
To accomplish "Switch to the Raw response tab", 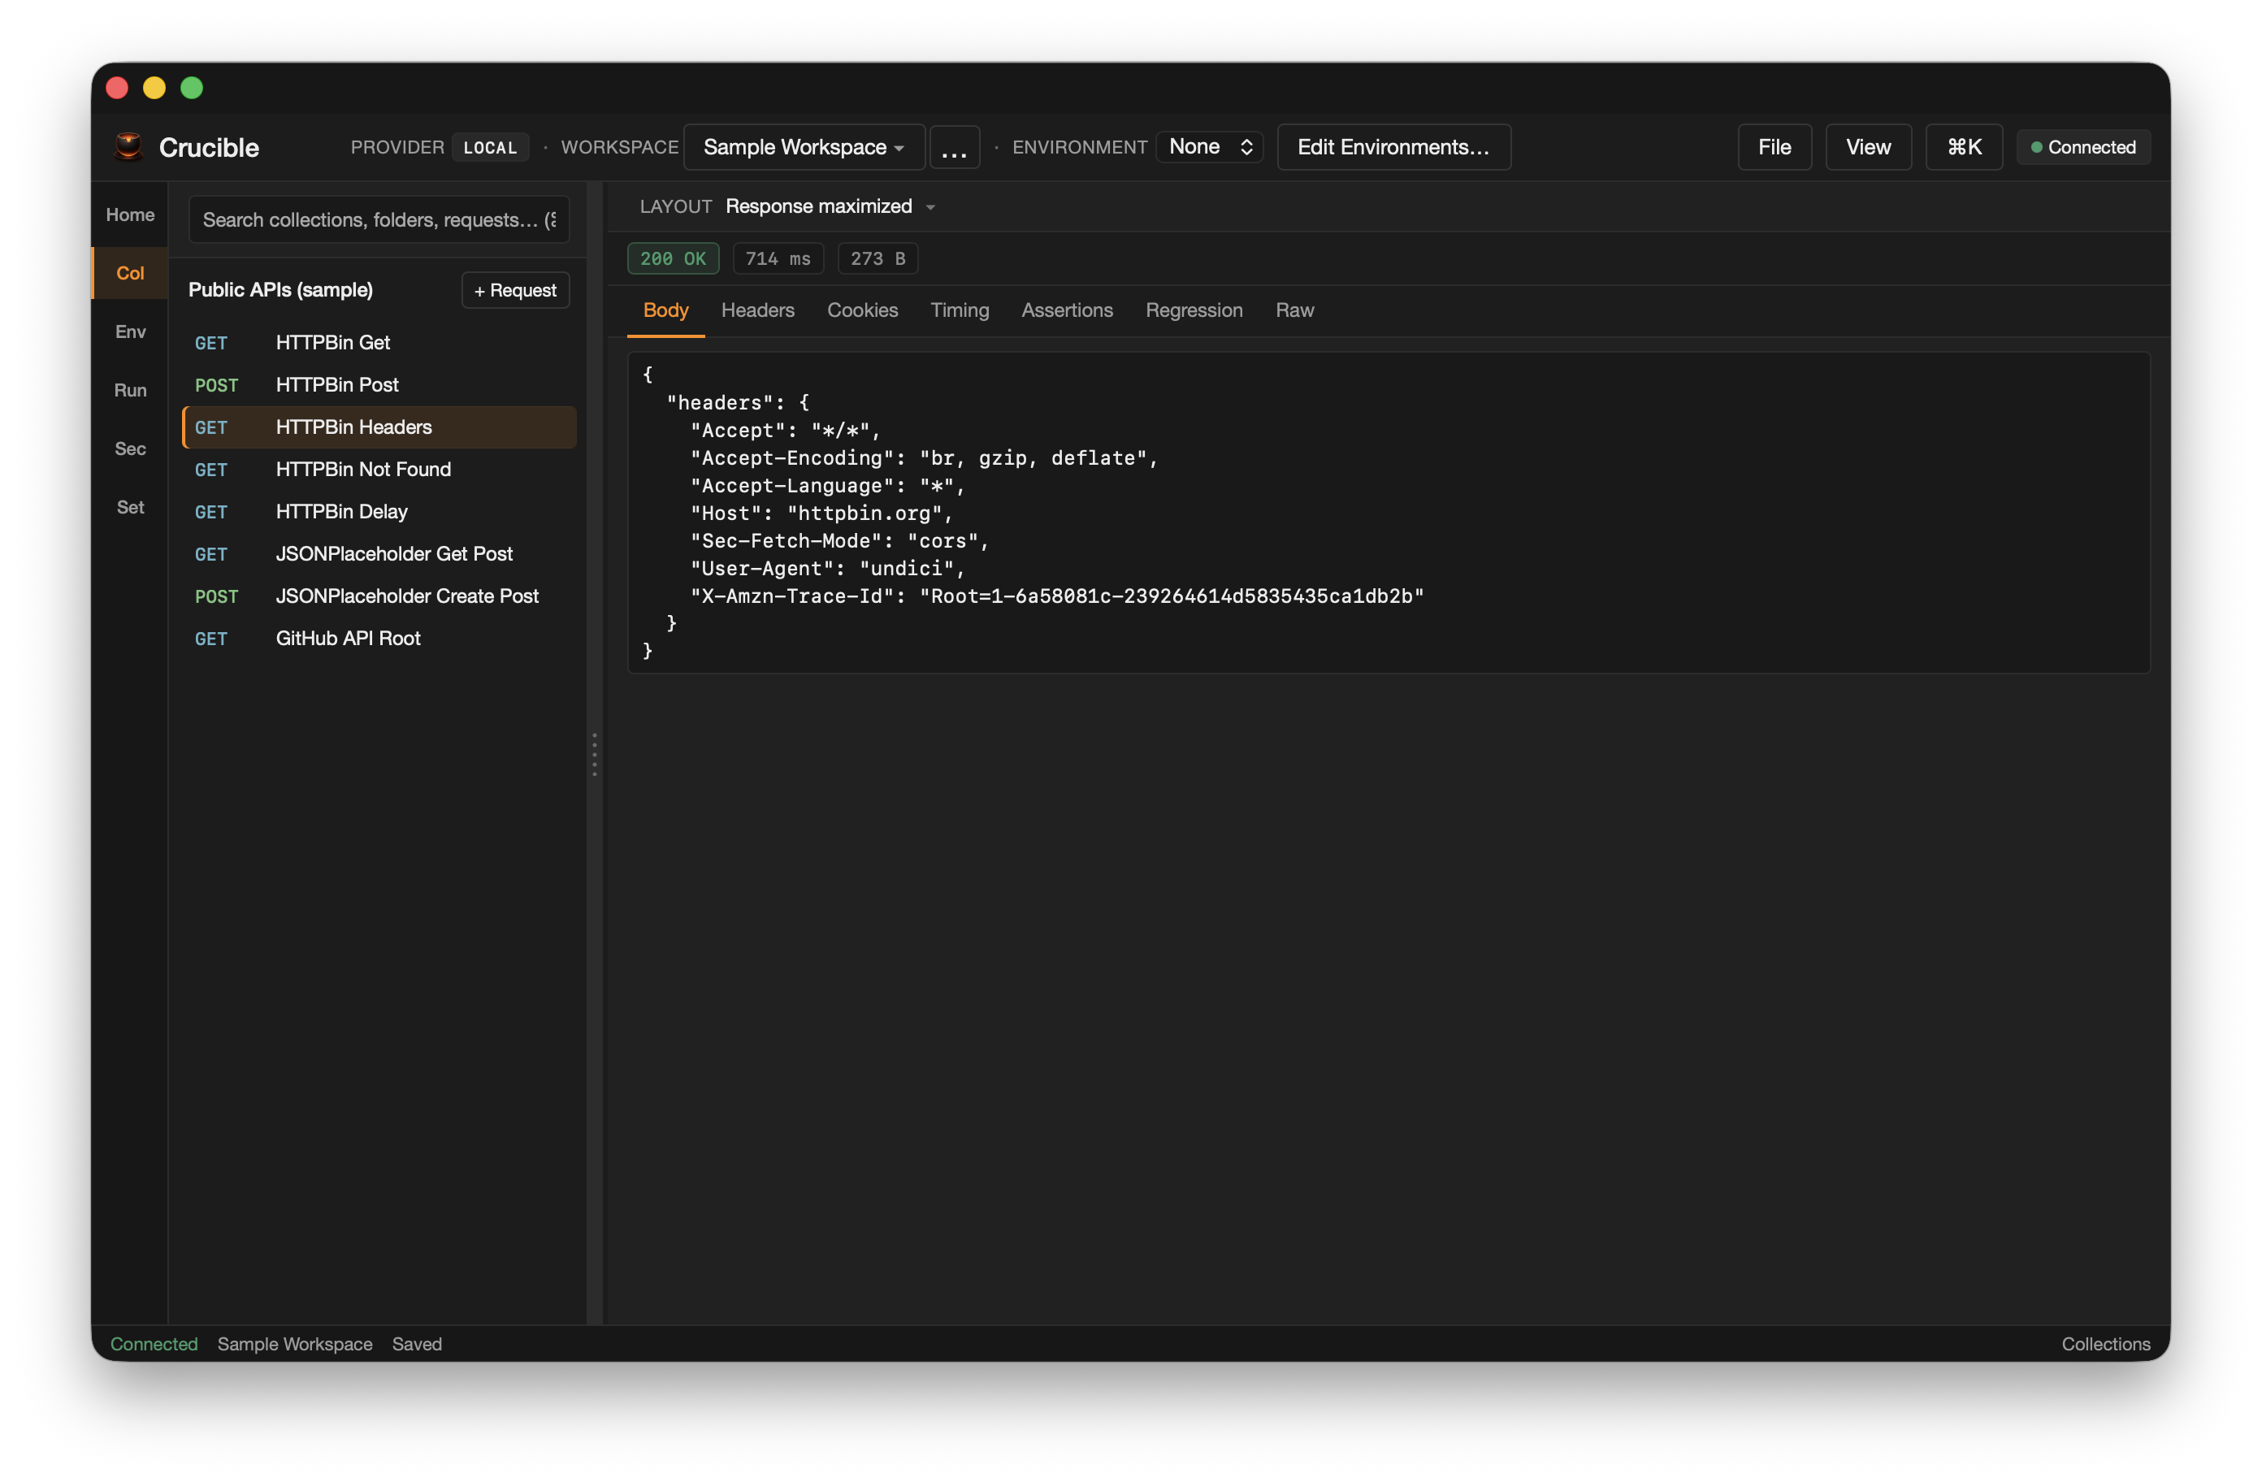I will [1294, 310].
